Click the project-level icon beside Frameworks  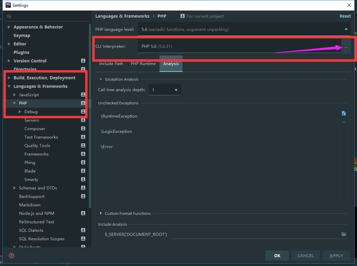(83, 154)
